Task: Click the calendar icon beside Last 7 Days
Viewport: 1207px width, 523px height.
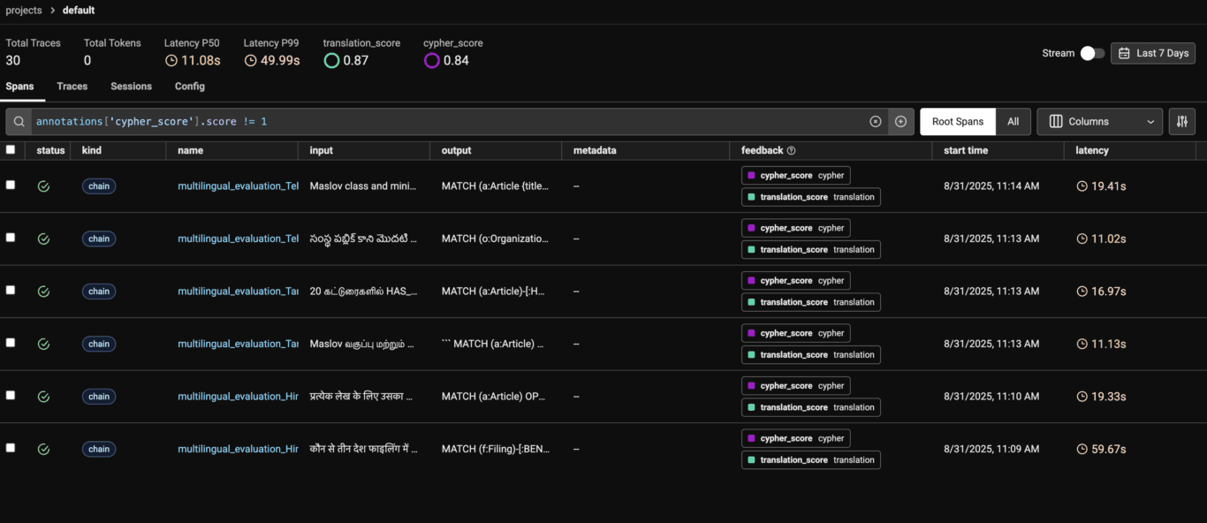Action: [1126, 53]
